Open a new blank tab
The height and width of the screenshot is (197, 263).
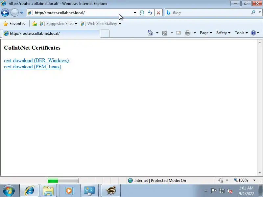[x=105, y=34]
